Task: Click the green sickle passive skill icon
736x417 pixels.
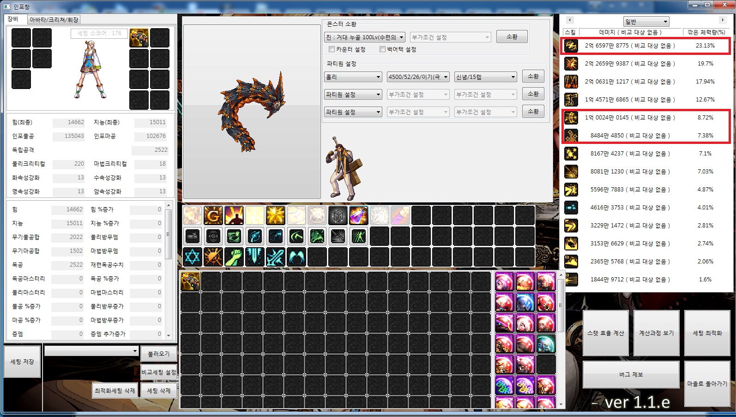Action: click(296, 236)
